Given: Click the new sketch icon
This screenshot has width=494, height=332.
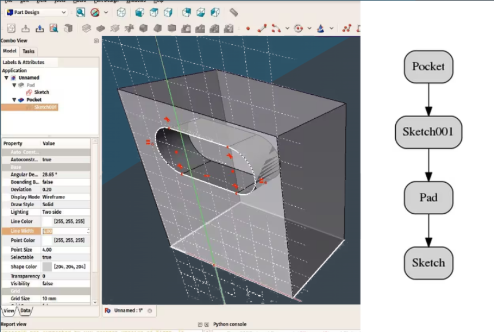Looking at the screenshot, I should point(11,28).
